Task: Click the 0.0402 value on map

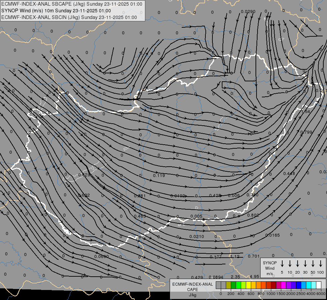Action: tap(178, 196)
